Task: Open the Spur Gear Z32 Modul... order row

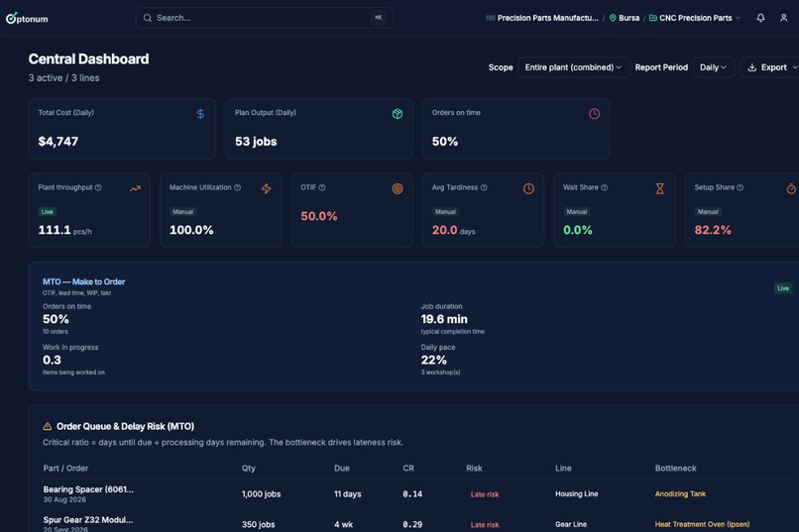Action: 416,522
